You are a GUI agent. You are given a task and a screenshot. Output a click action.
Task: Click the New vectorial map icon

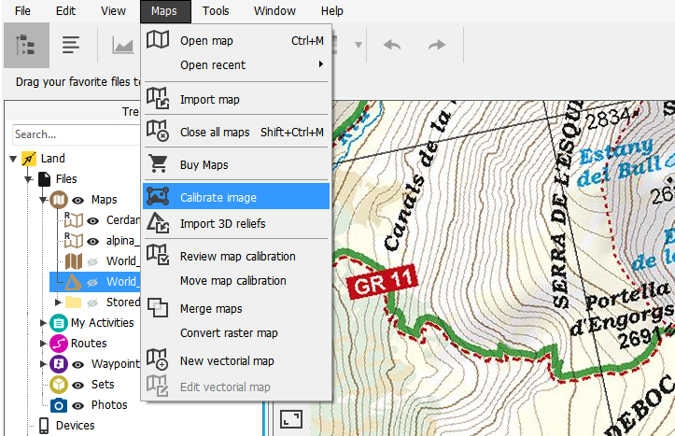pyautogui.click(x=158, y=359)
